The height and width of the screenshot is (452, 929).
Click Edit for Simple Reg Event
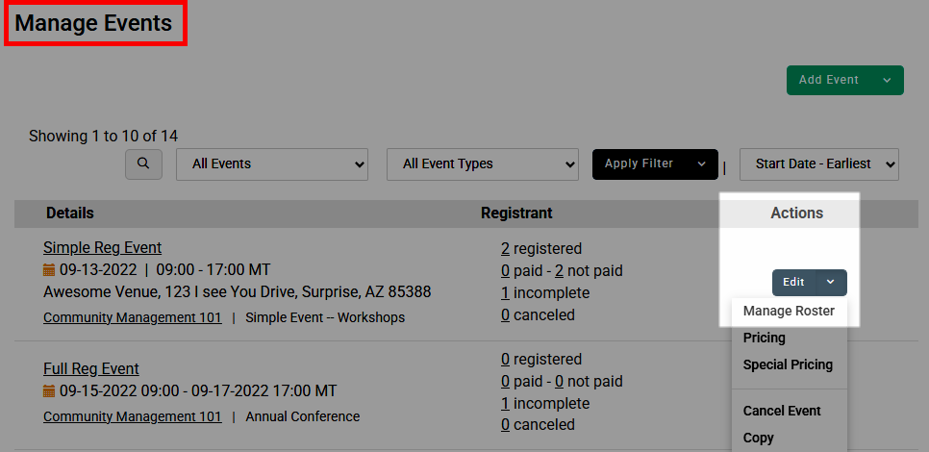pos(793,282)
